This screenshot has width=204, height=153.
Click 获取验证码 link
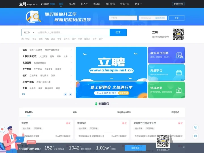pyautogui.click(x=160, y=18)
